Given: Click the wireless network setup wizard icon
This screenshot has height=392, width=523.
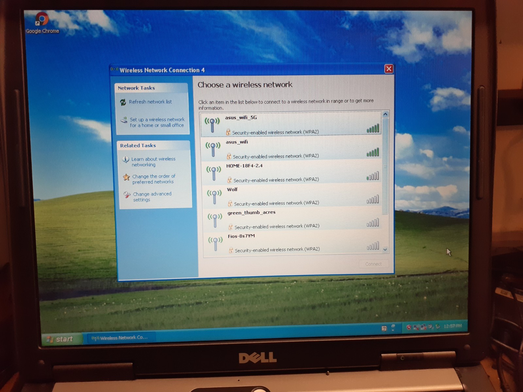Looking at the screenshot, I should pyautogui.click(x=124, y=120).
